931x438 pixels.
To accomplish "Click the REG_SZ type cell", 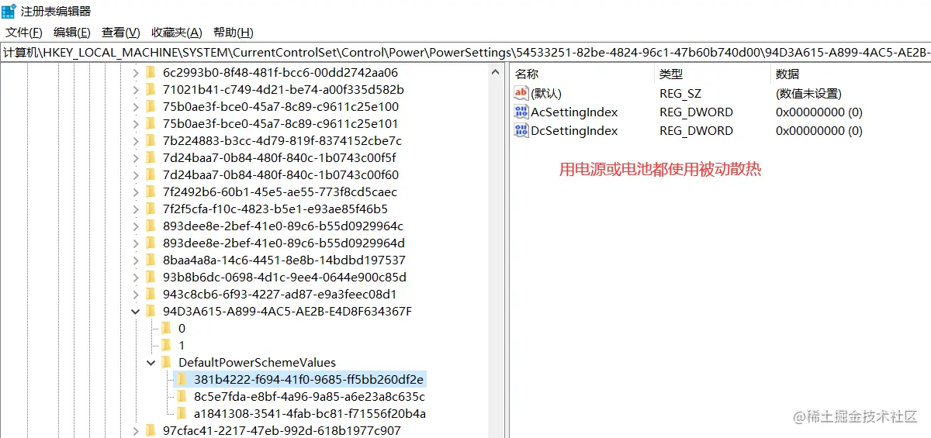I will [x=680, y=93].
